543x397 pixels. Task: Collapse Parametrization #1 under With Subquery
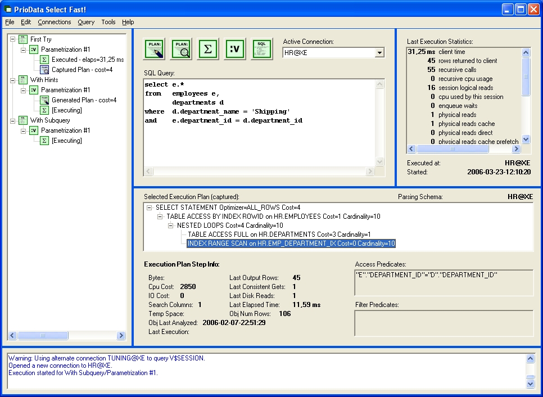(x=23, y=130)
